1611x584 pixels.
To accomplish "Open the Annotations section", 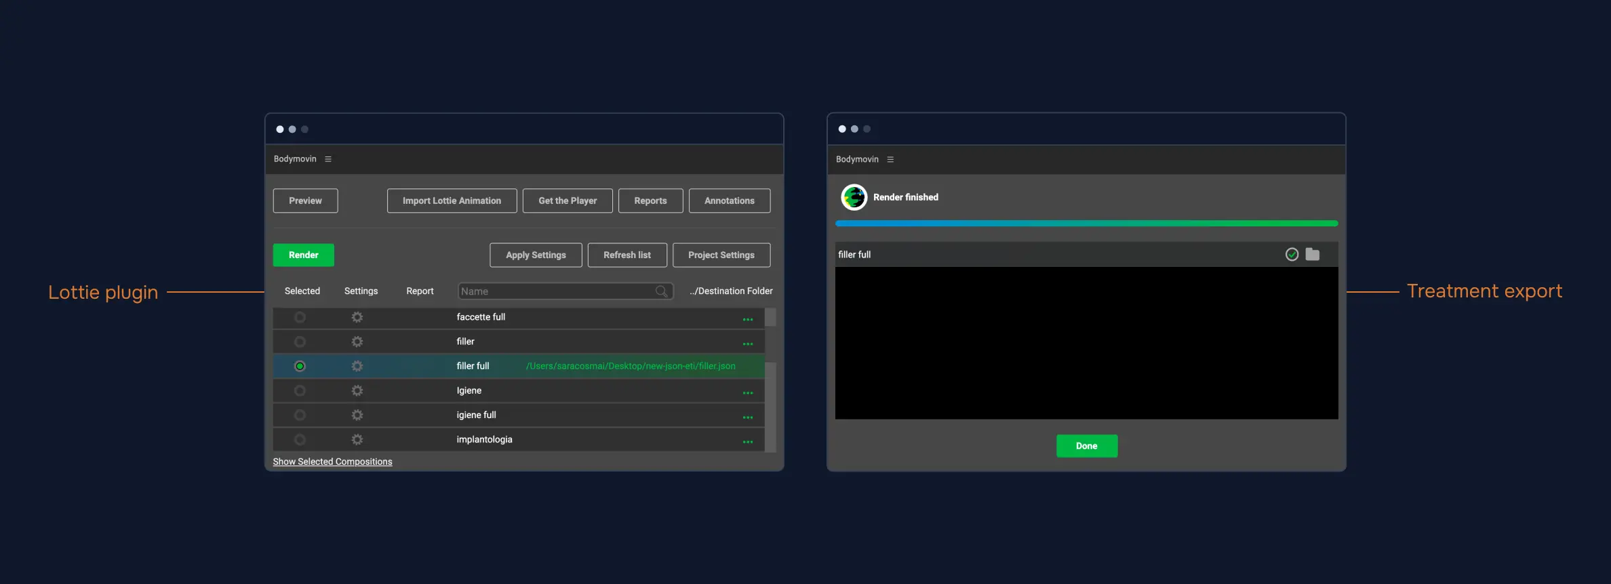I will (729, 201).
